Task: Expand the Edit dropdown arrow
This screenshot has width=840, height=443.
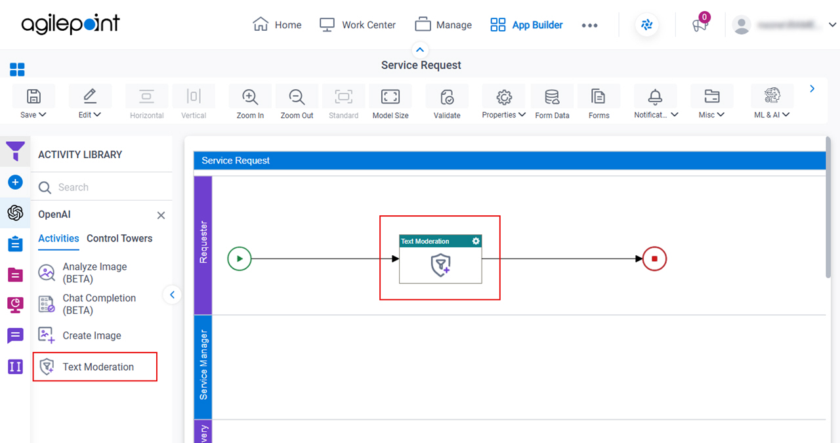Action: coord(97,115)
